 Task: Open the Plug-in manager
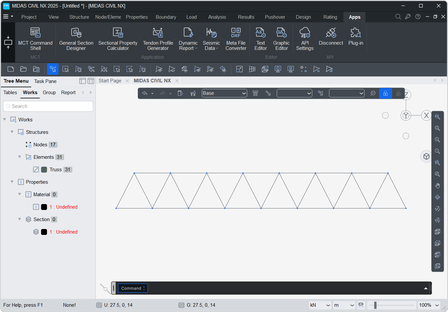coord(356,36)
